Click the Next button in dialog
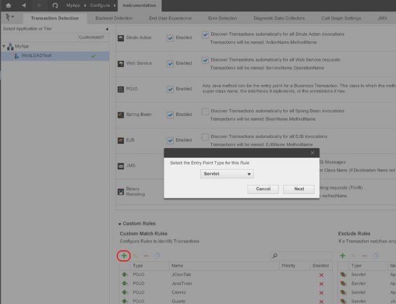Screen dimensions: 396x304 click(299, 189)
